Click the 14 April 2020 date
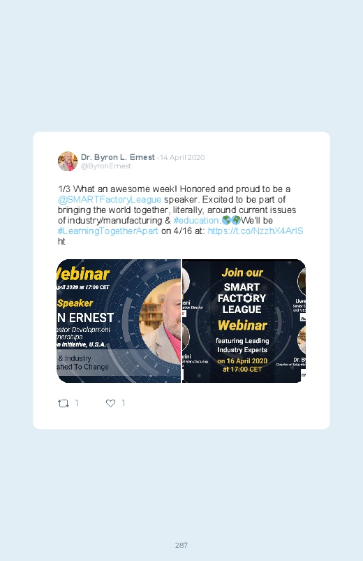The image size is (363, 561). pyautogui.click(x=182, y=157)
